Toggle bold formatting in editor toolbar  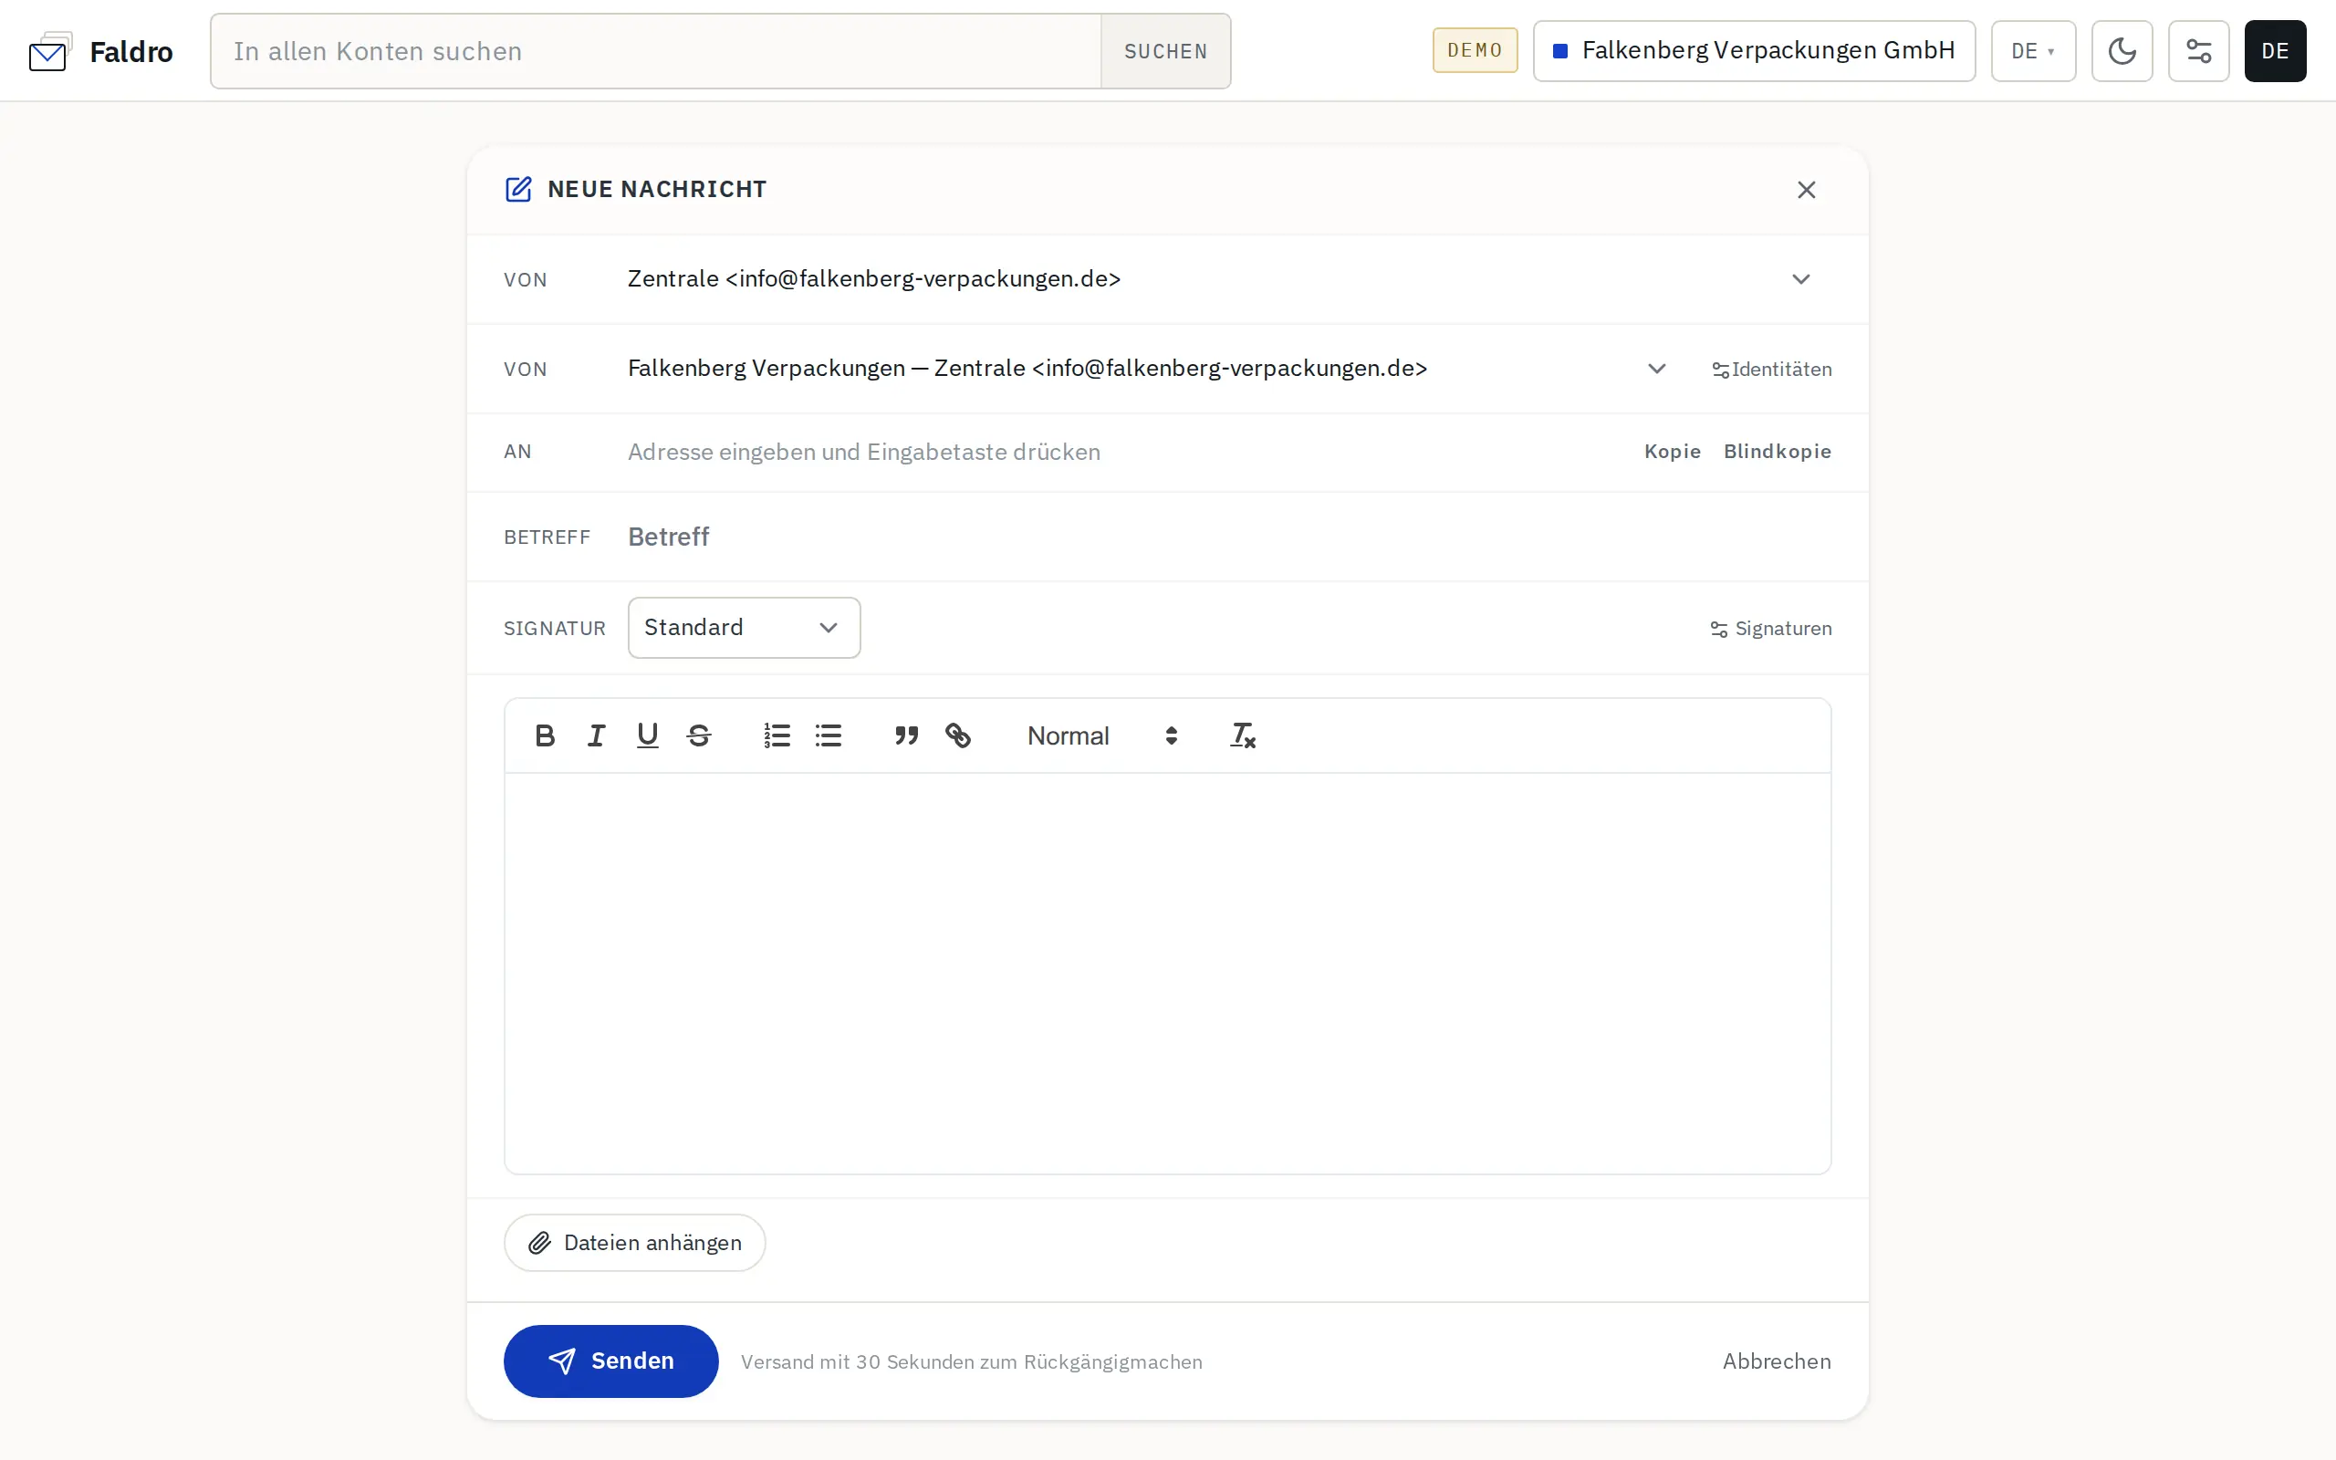point(545,735)
